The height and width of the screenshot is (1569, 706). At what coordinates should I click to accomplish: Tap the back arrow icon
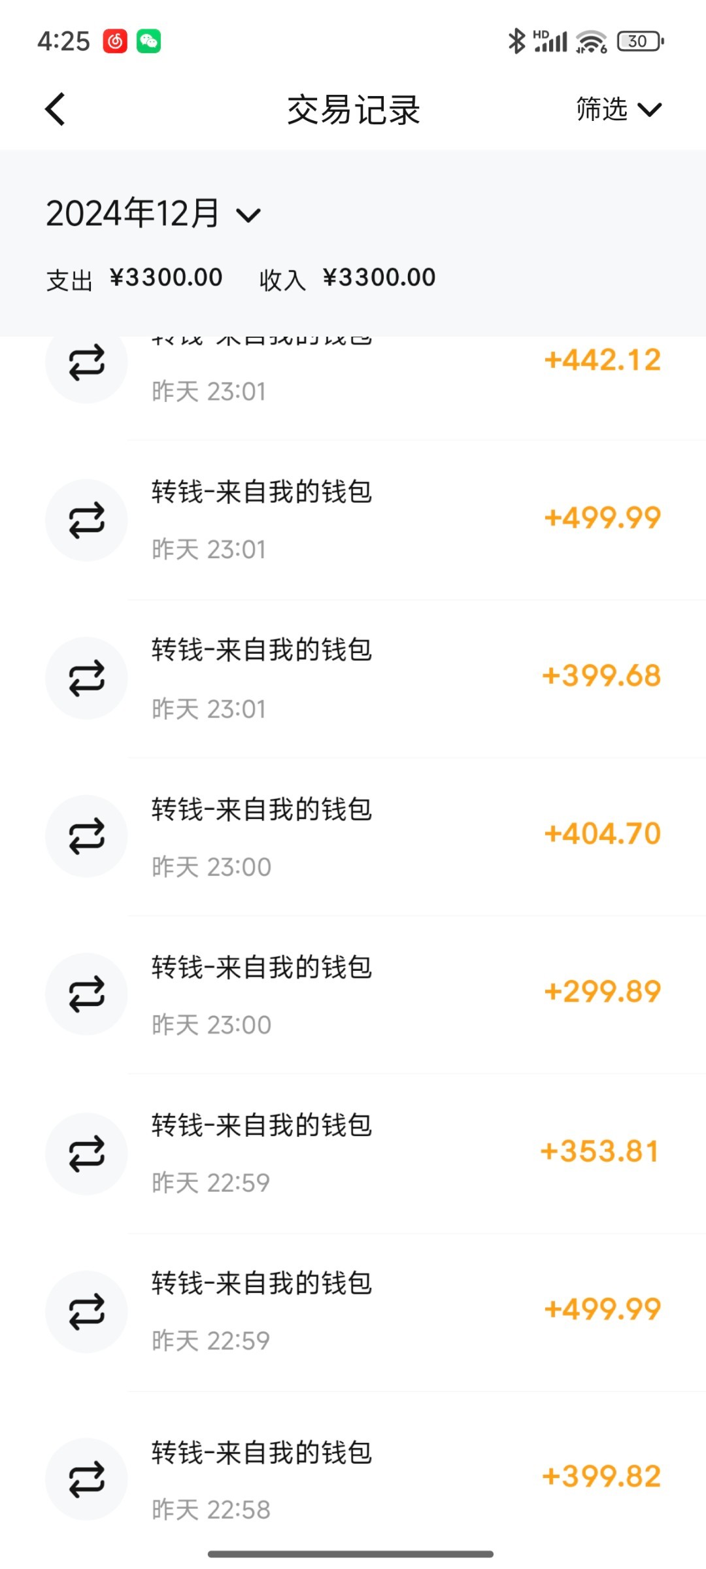click(x=56, y=109)
